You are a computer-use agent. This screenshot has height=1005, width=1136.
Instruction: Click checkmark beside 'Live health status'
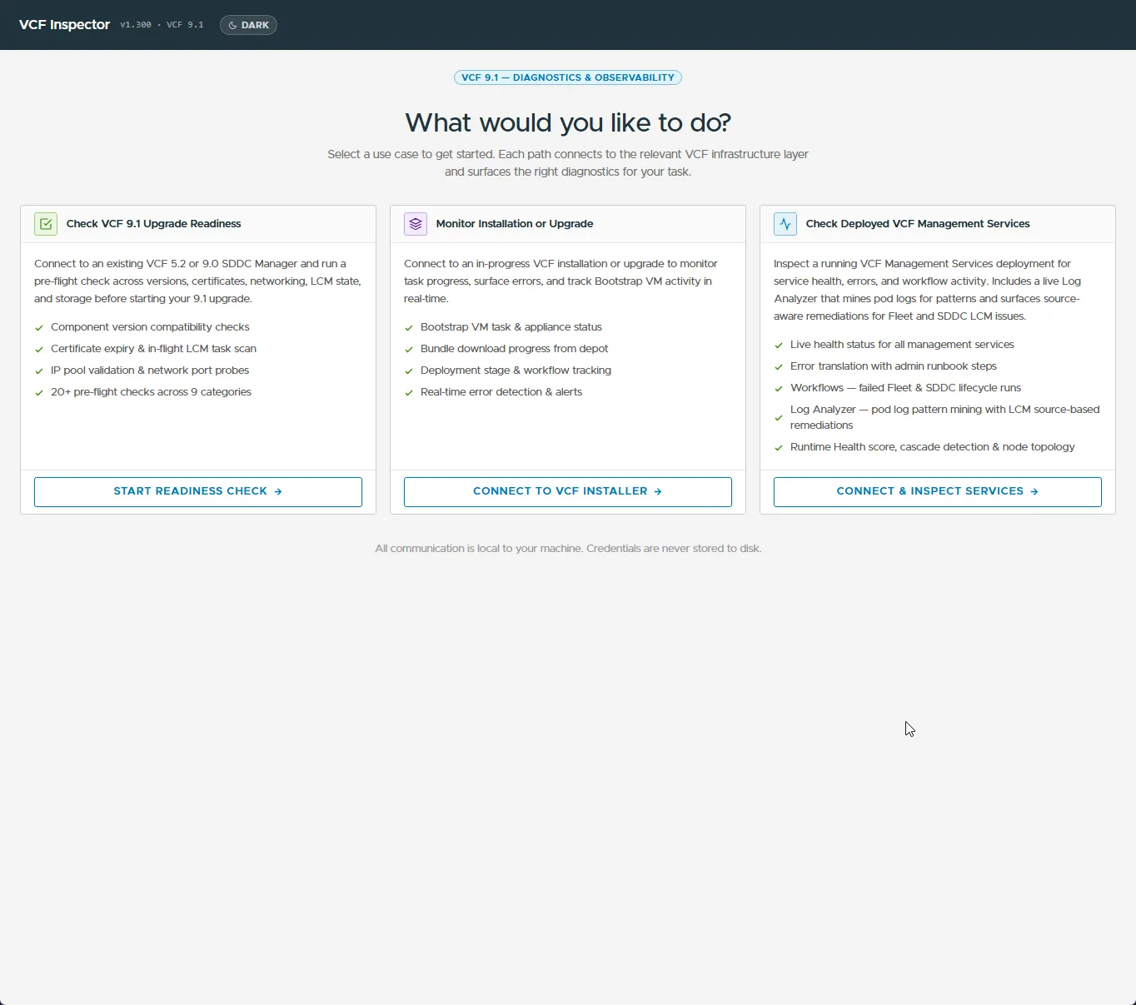pos(779,346)
